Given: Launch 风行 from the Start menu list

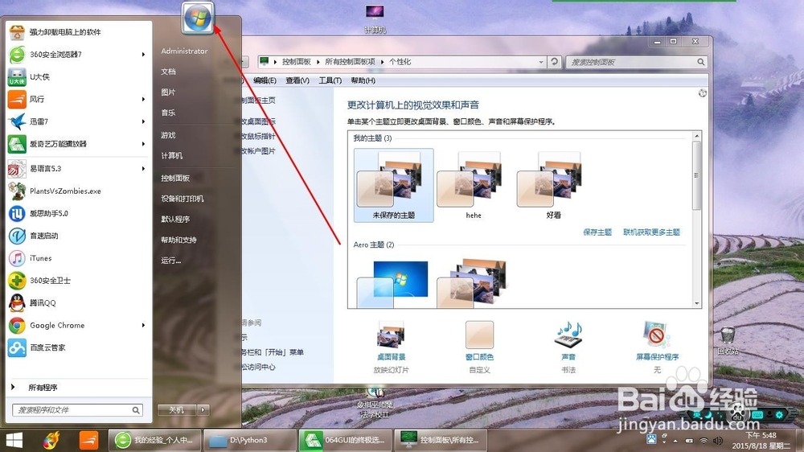Looking at the screenshot, I should [x=78, y=99].
